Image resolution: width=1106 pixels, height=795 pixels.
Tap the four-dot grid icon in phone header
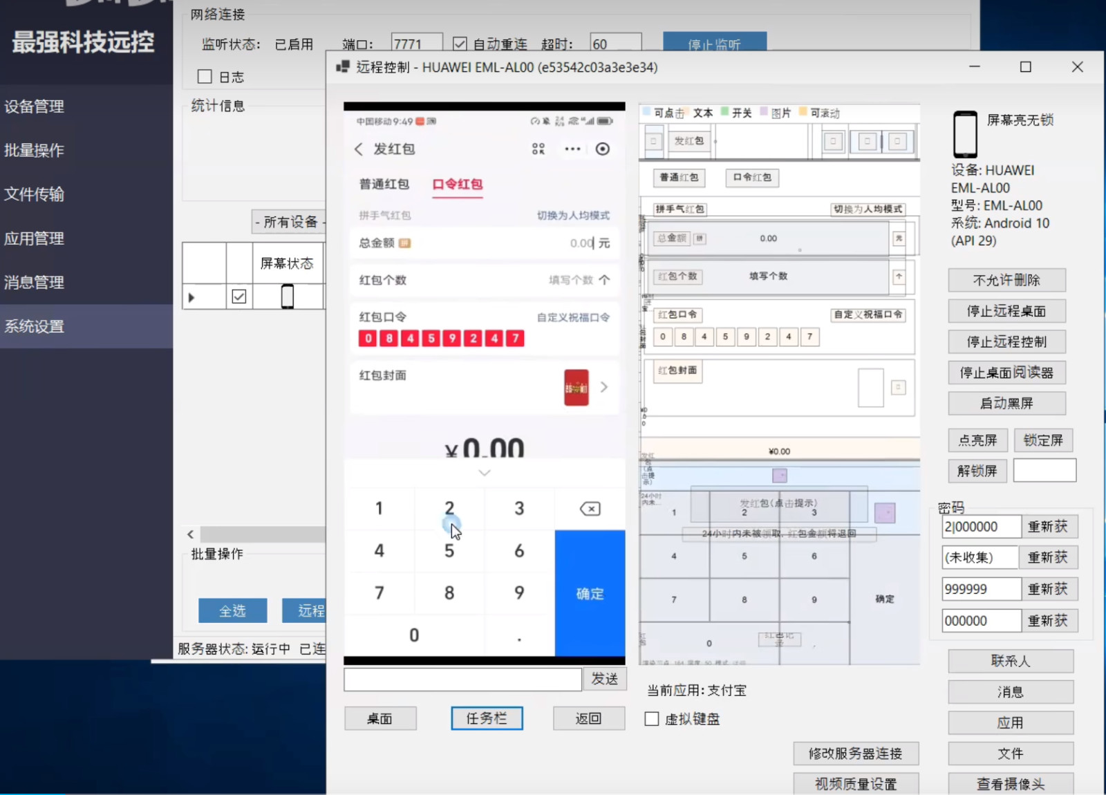[538, 149]
